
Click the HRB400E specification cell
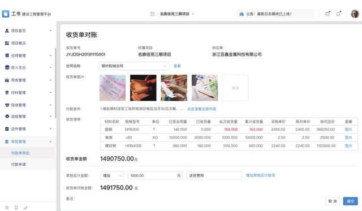(x=133, y=146)
